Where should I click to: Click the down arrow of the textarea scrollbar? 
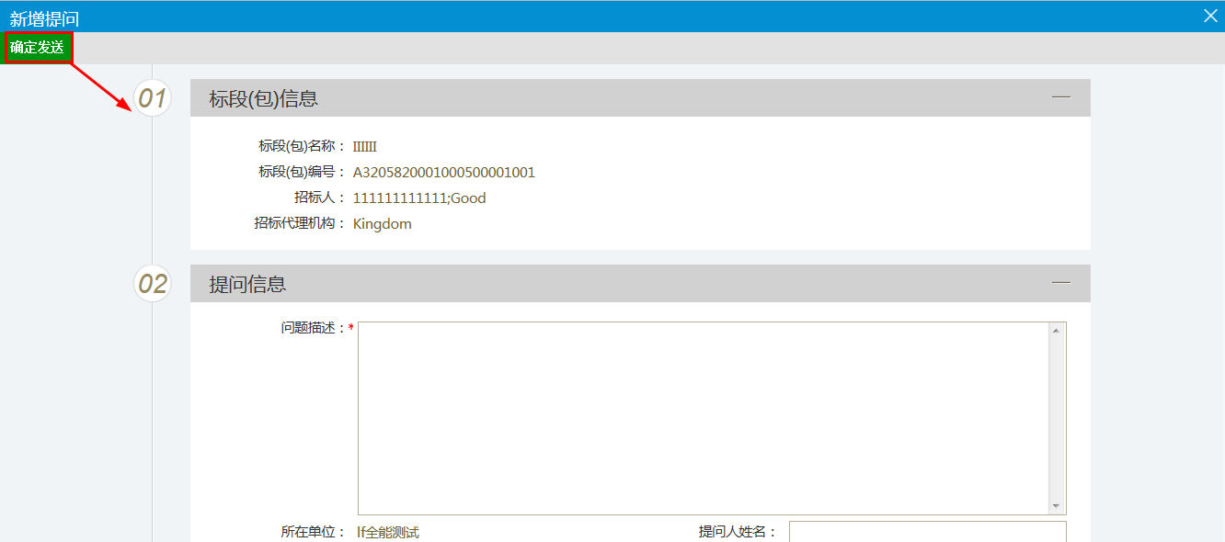[x=1058, y=504]
